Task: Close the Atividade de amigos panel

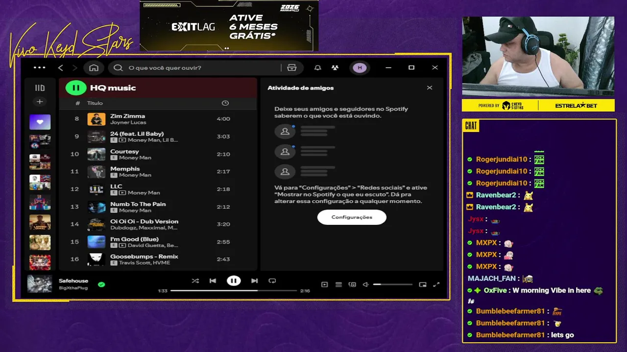Action: pyautogui.click(x=430, y=88)
